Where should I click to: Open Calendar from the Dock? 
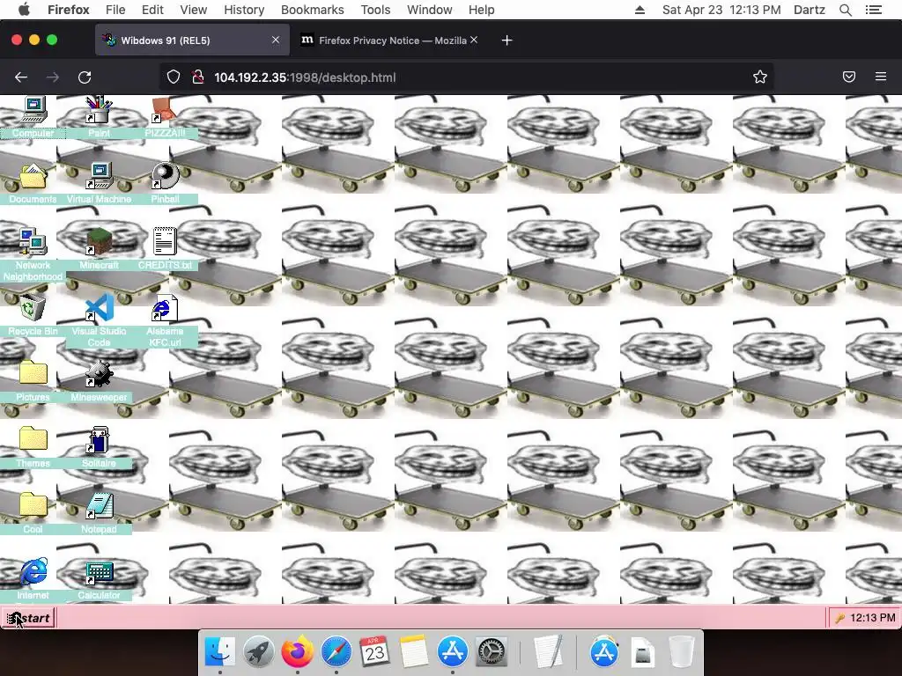pos(375,652)
